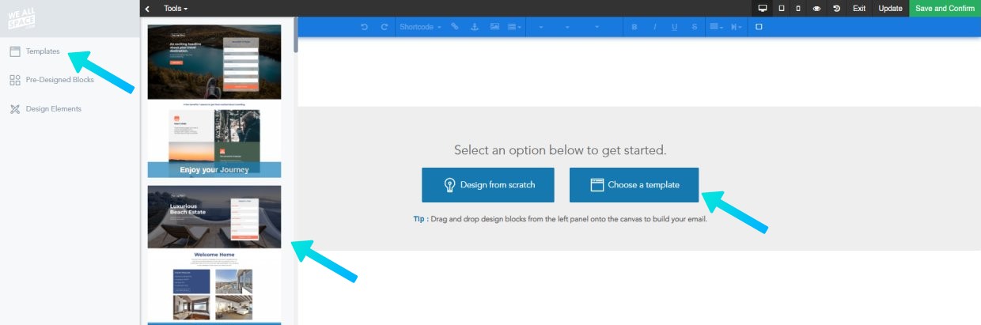981x325 pixels.
Task: Switch to desktop preview mode
Action: click(763, 8)
